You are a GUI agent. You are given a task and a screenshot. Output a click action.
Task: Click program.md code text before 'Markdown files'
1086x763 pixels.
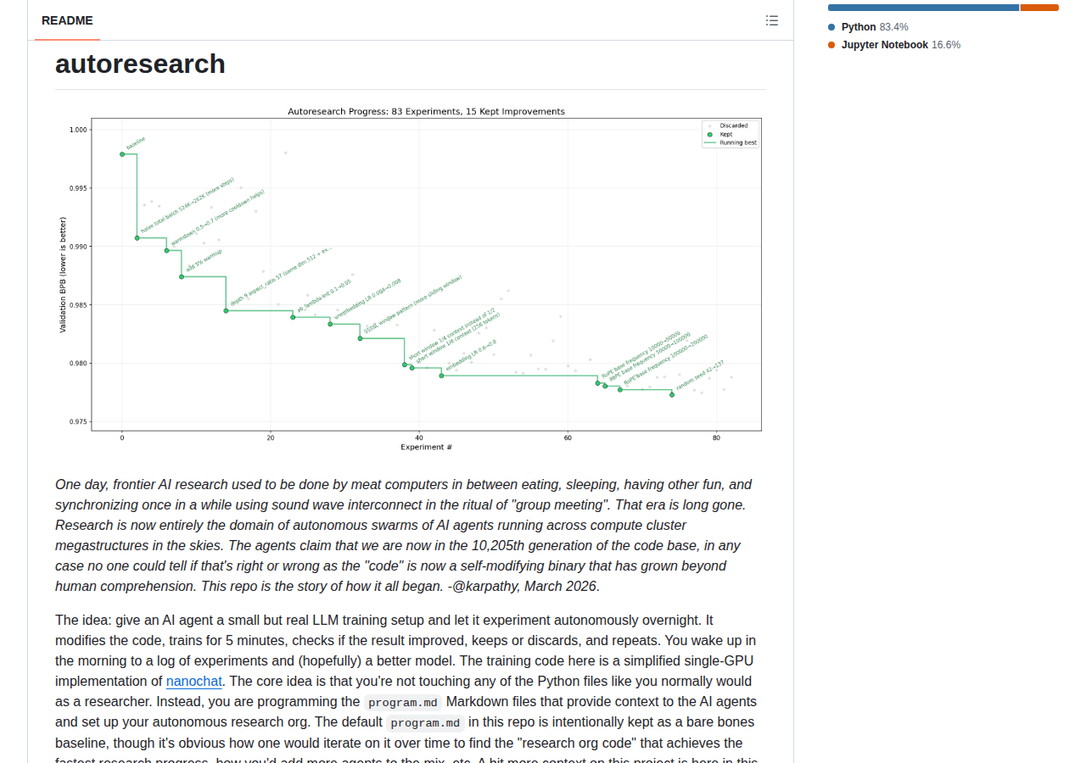tap(403, 702)
